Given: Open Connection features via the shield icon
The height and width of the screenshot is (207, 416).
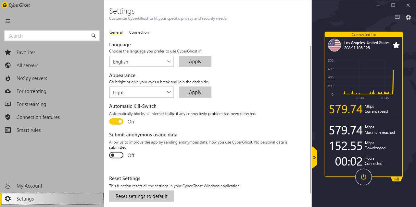Looking at the screenshot, I should pyautogui.click(x=8, y=117).
